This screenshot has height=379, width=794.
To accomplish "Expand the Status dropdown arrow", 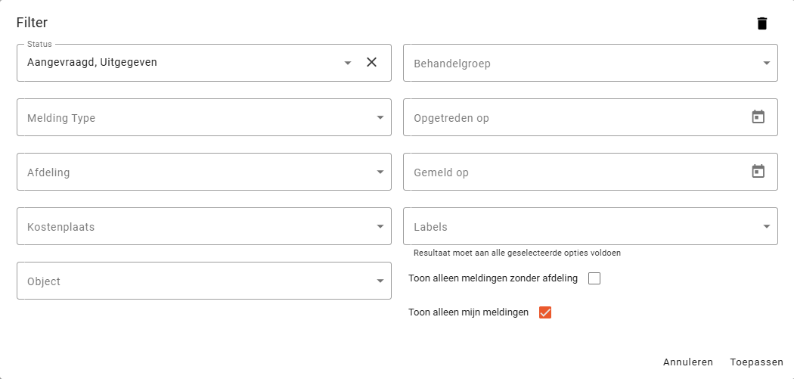I will tap(348, 63).
